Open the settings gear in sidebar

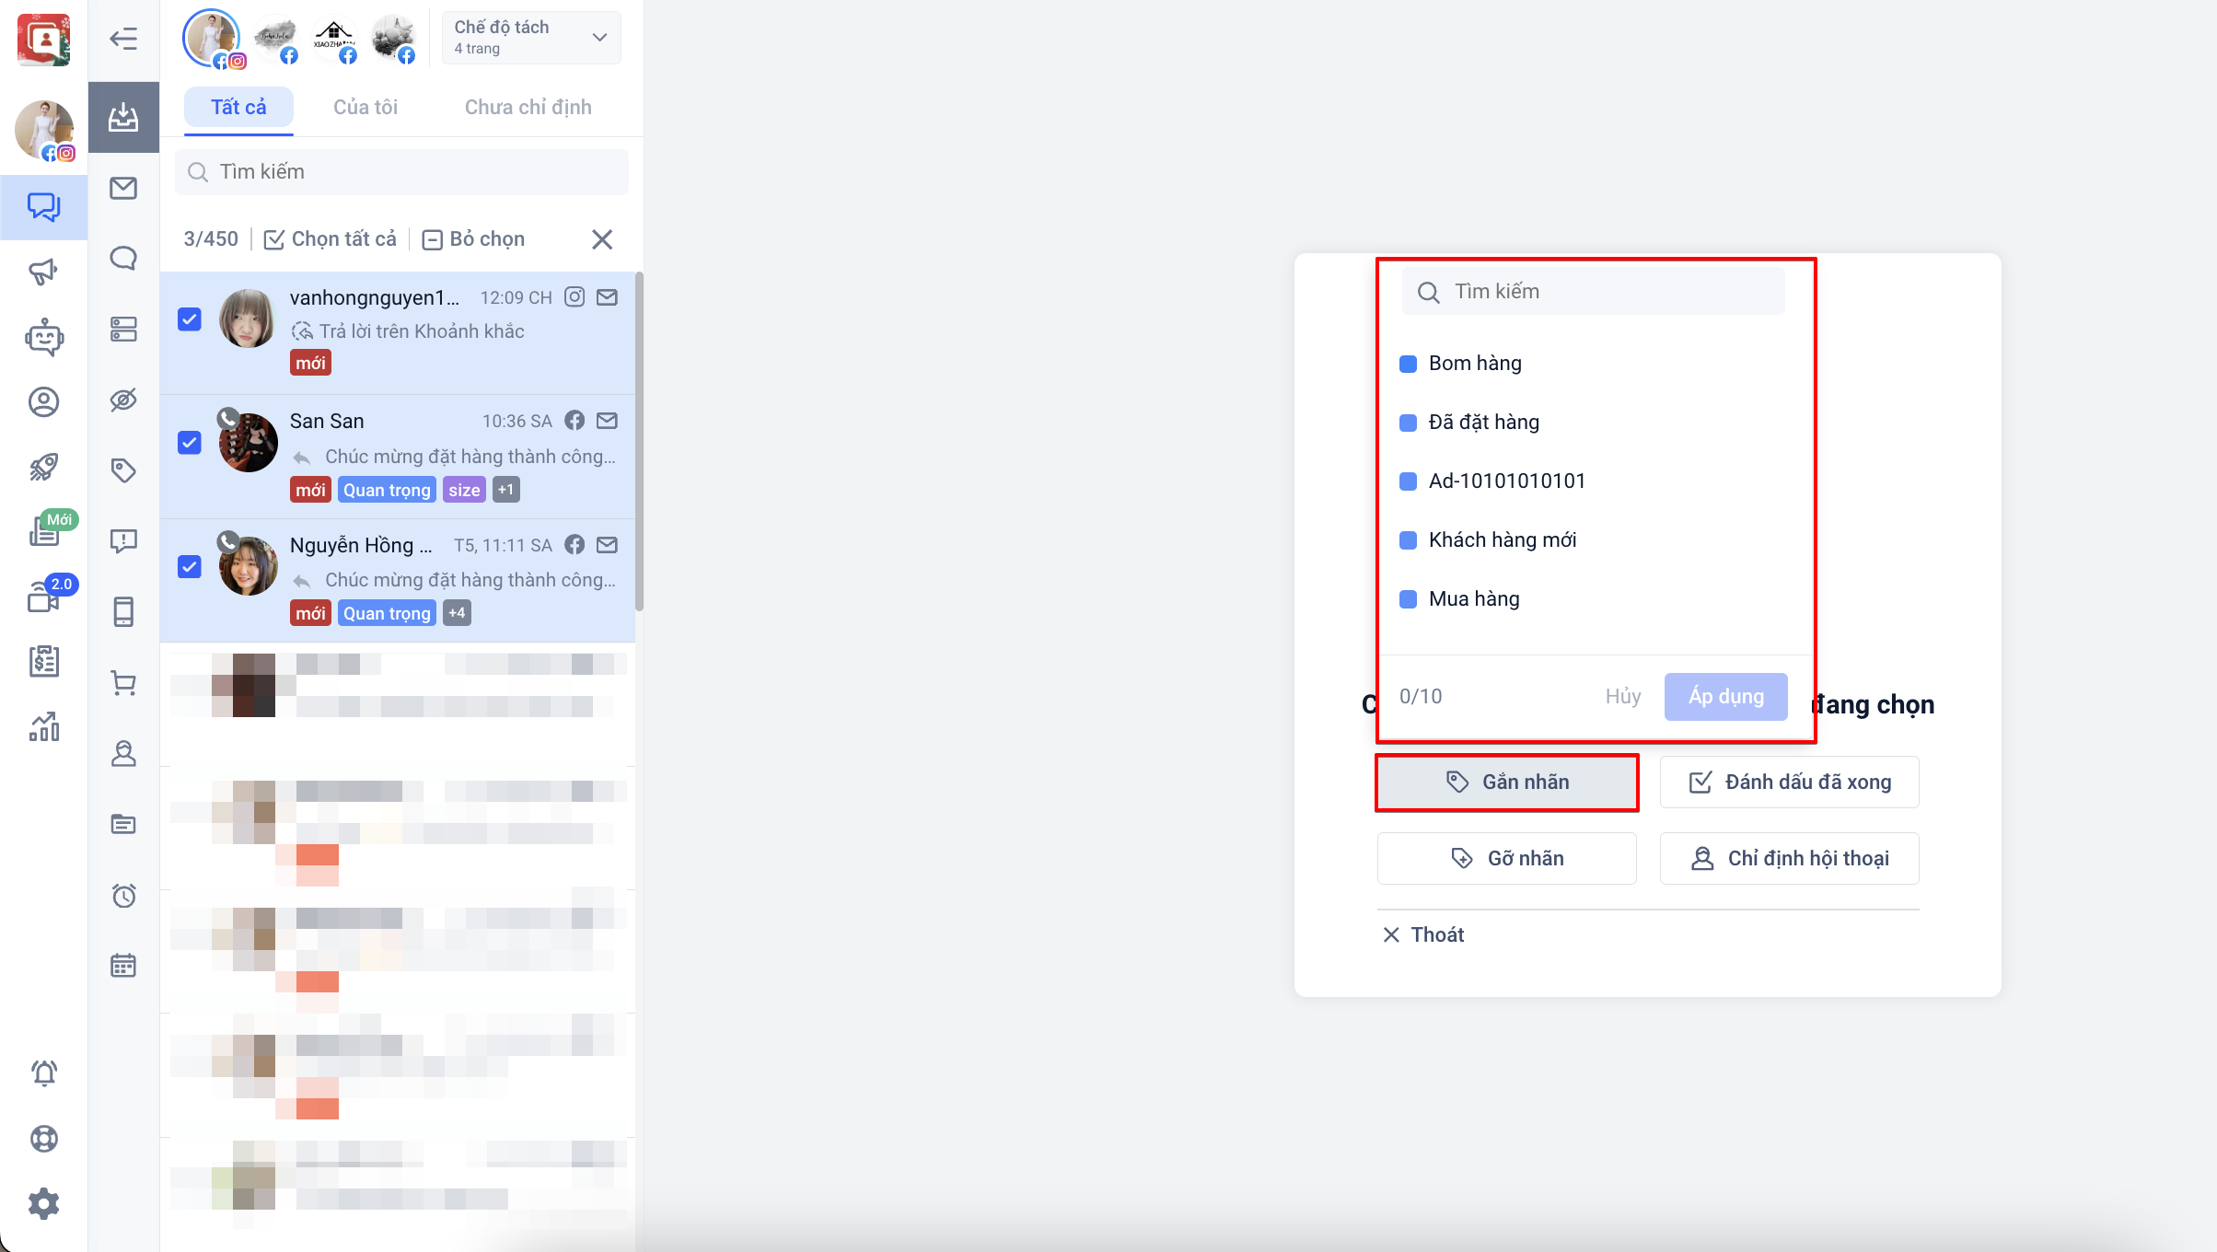coord(43,1203)
